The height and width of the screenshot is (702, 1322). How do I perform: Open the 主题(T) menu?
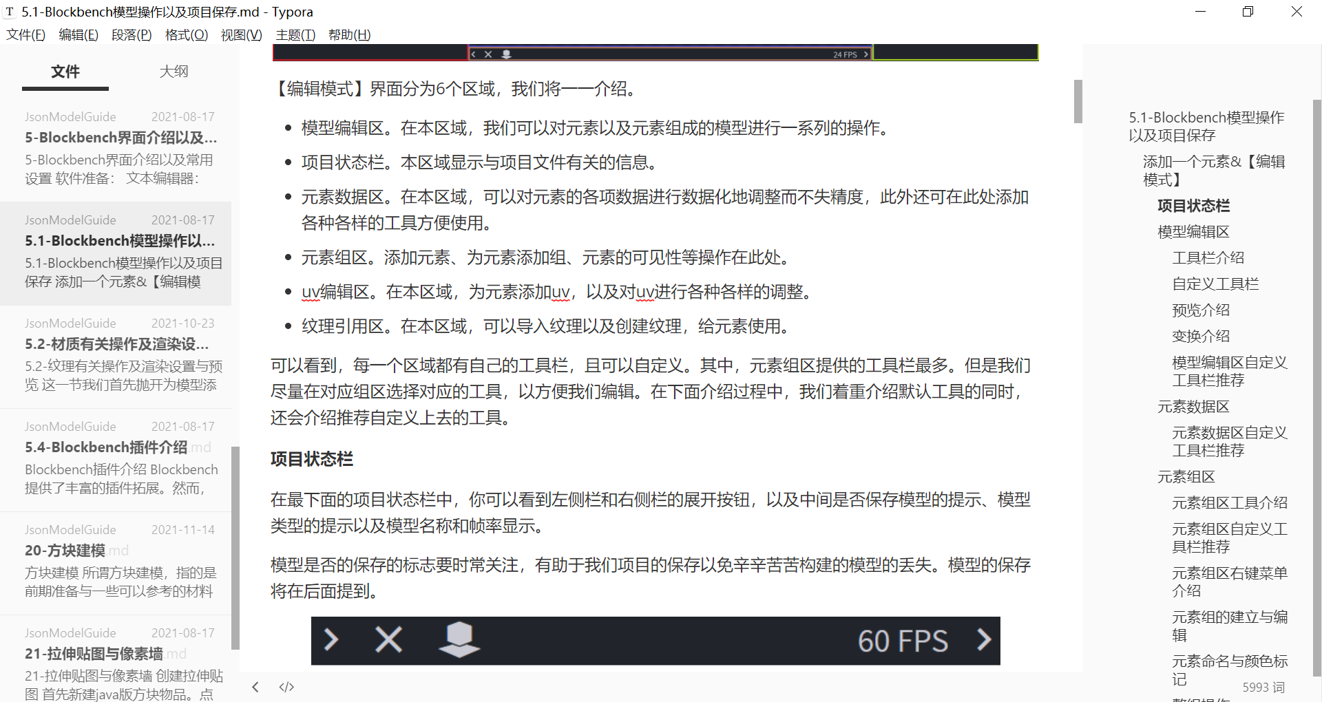[x=295, y=34]
